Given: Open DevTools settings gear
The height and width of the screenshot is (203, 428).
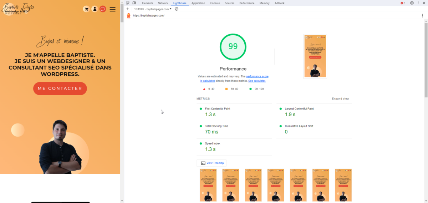Looking at the screenshot, I should [x=412, y=3].
